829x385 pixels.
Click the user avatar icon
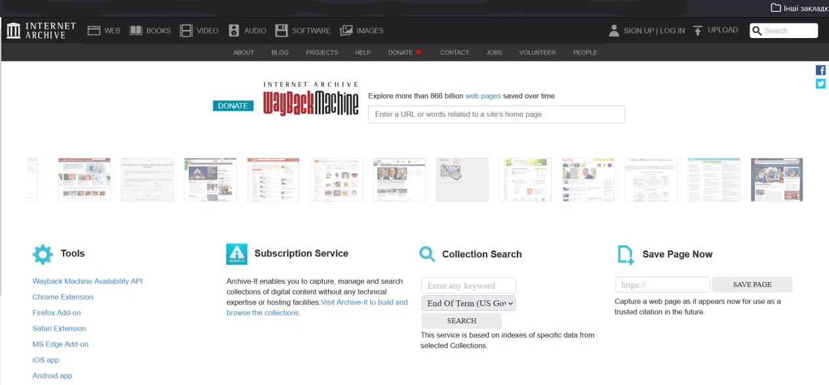click(x=614, y=30)
